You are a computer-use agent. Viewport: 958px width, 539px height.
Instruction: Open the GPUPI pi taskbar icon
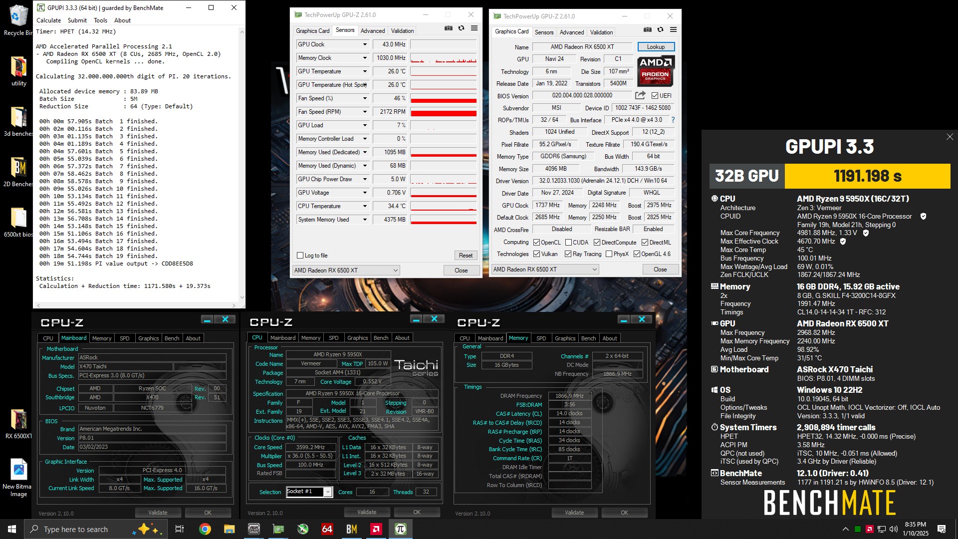click(x=401, y=529)
